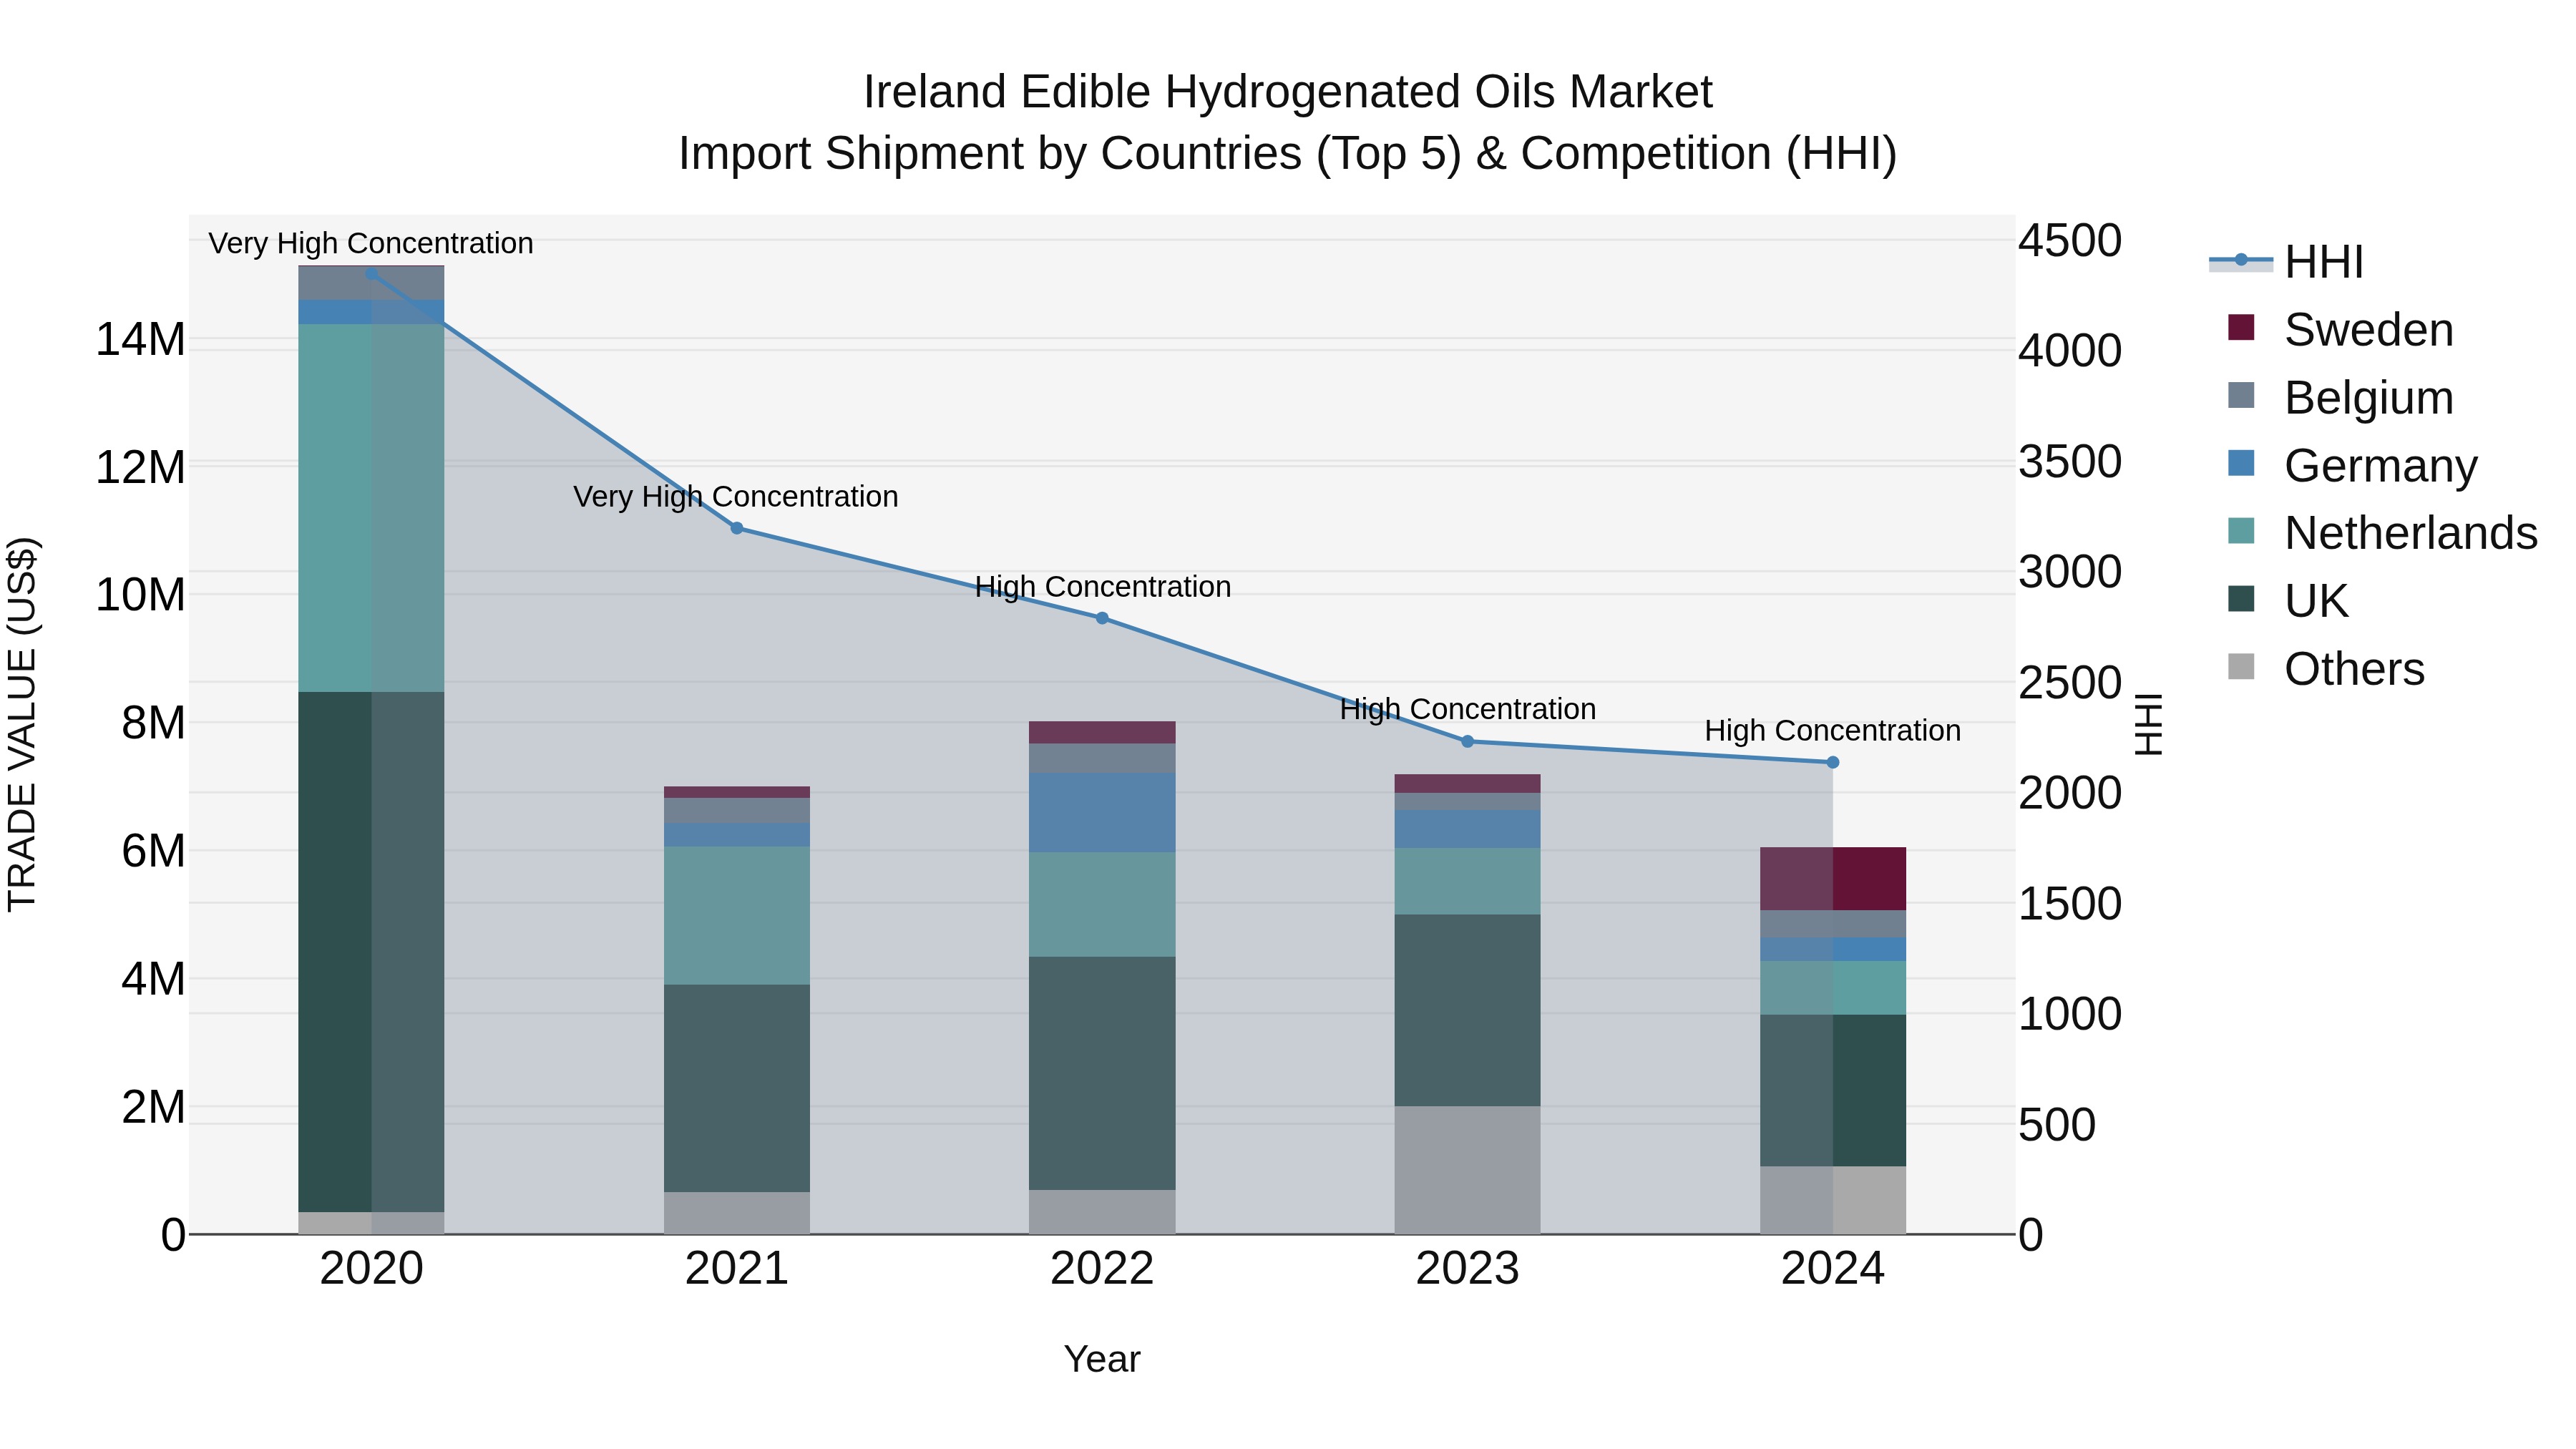This screenshot has width=2576, height=1449.
Task: Click the Others segment in the 2023 bar
Action: click(1468, 1170)
